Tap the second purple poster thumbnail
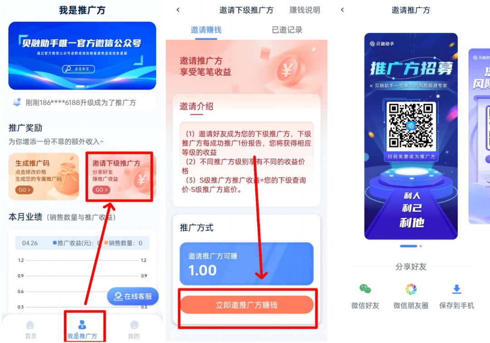Viewport: 490px width, 343px height. pyautogui.click(x=480, y=136)
